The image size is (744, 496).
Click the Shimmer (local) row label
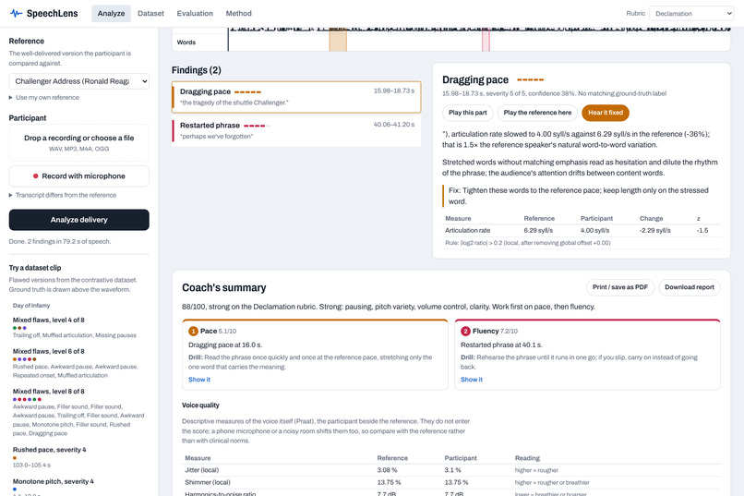208,482
